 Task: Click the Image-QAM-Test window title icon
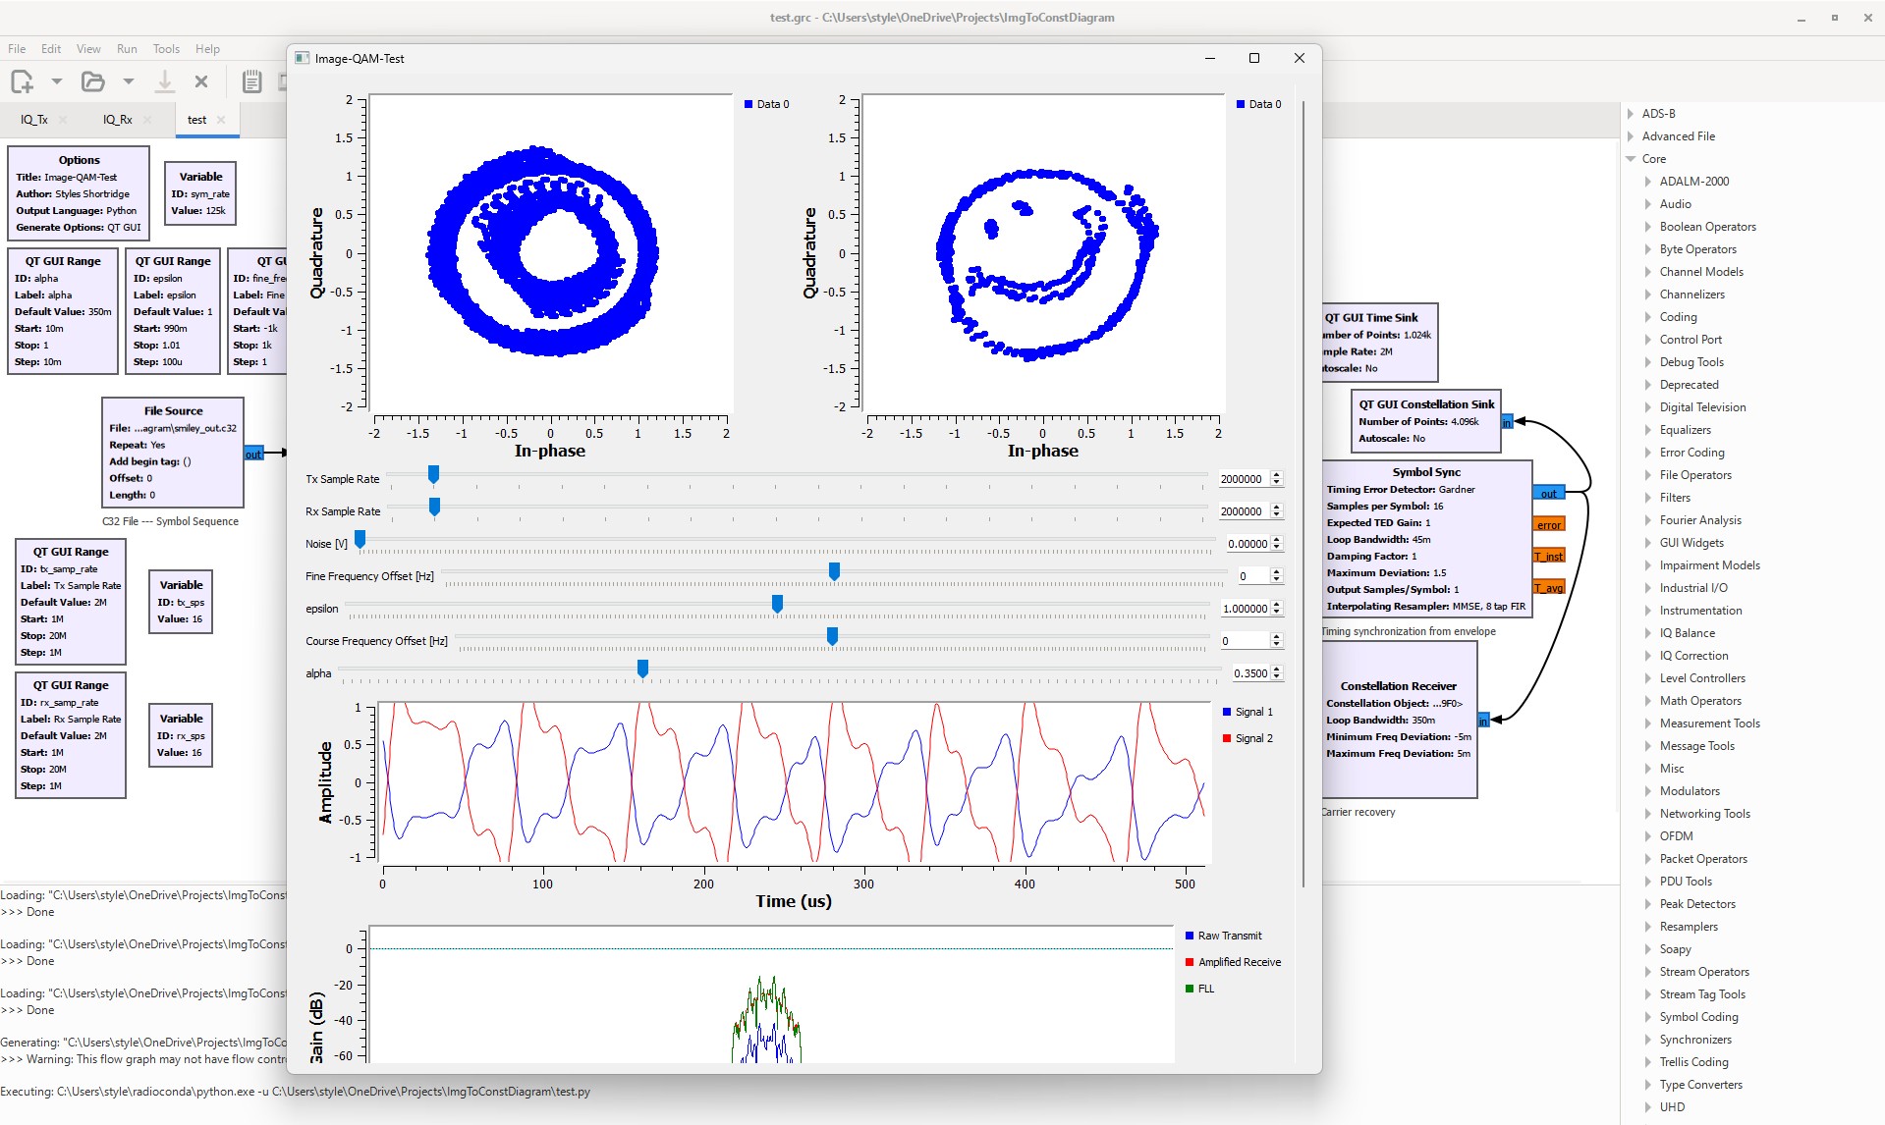(x=303, y=59)
